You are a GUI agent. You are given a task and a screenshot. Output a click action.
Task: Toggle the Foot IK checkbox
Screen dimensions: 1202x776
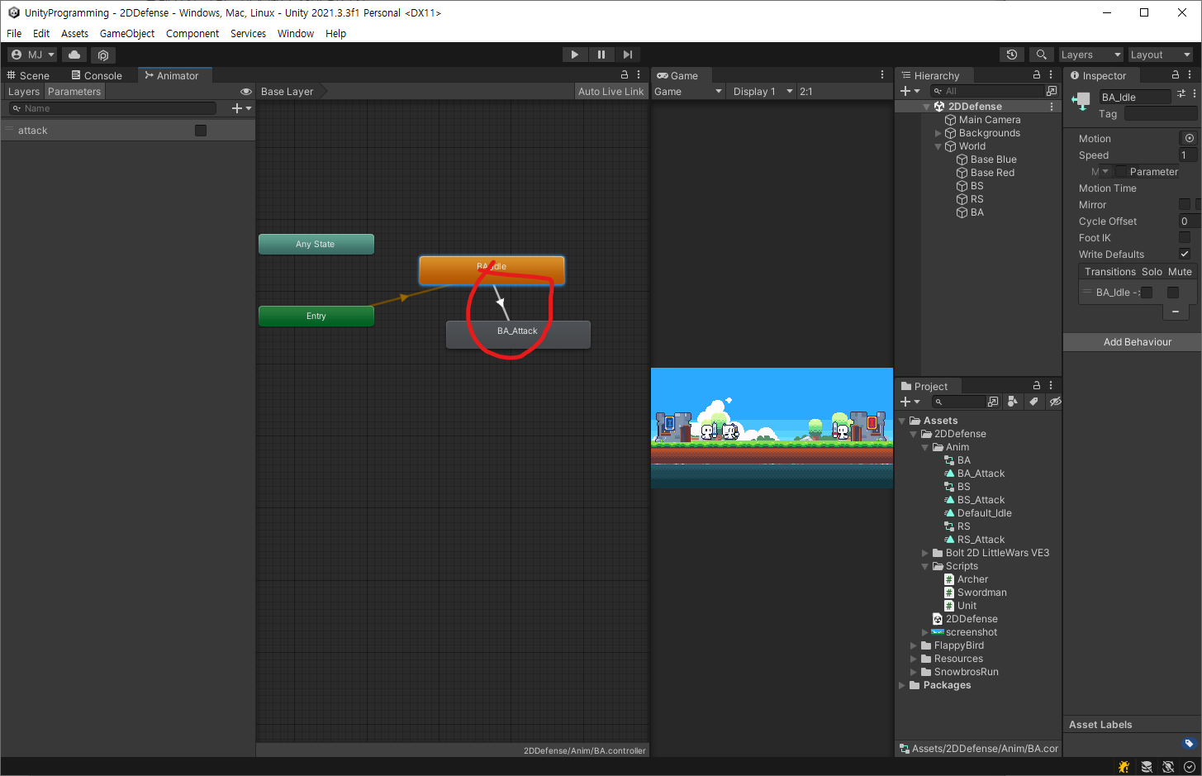[1185, 237]
